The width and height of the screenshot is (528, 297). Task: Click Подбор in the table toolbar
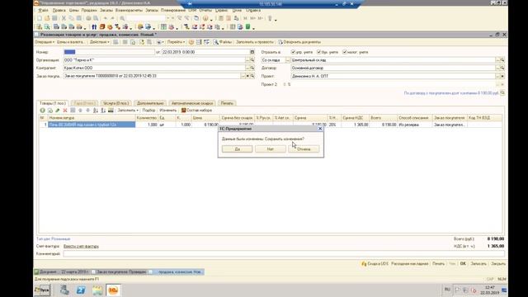[x=148, y=111]
